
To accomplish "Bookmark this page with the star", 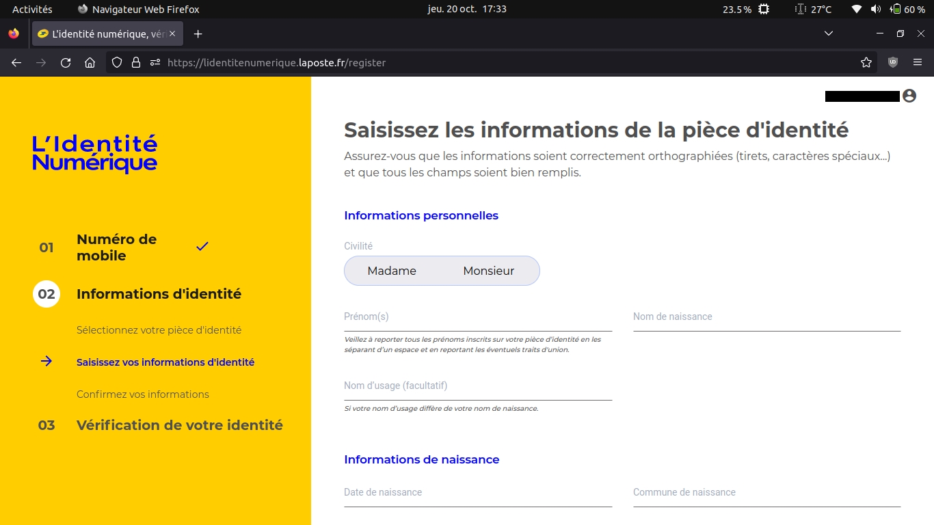I will [x=866, y=63].
